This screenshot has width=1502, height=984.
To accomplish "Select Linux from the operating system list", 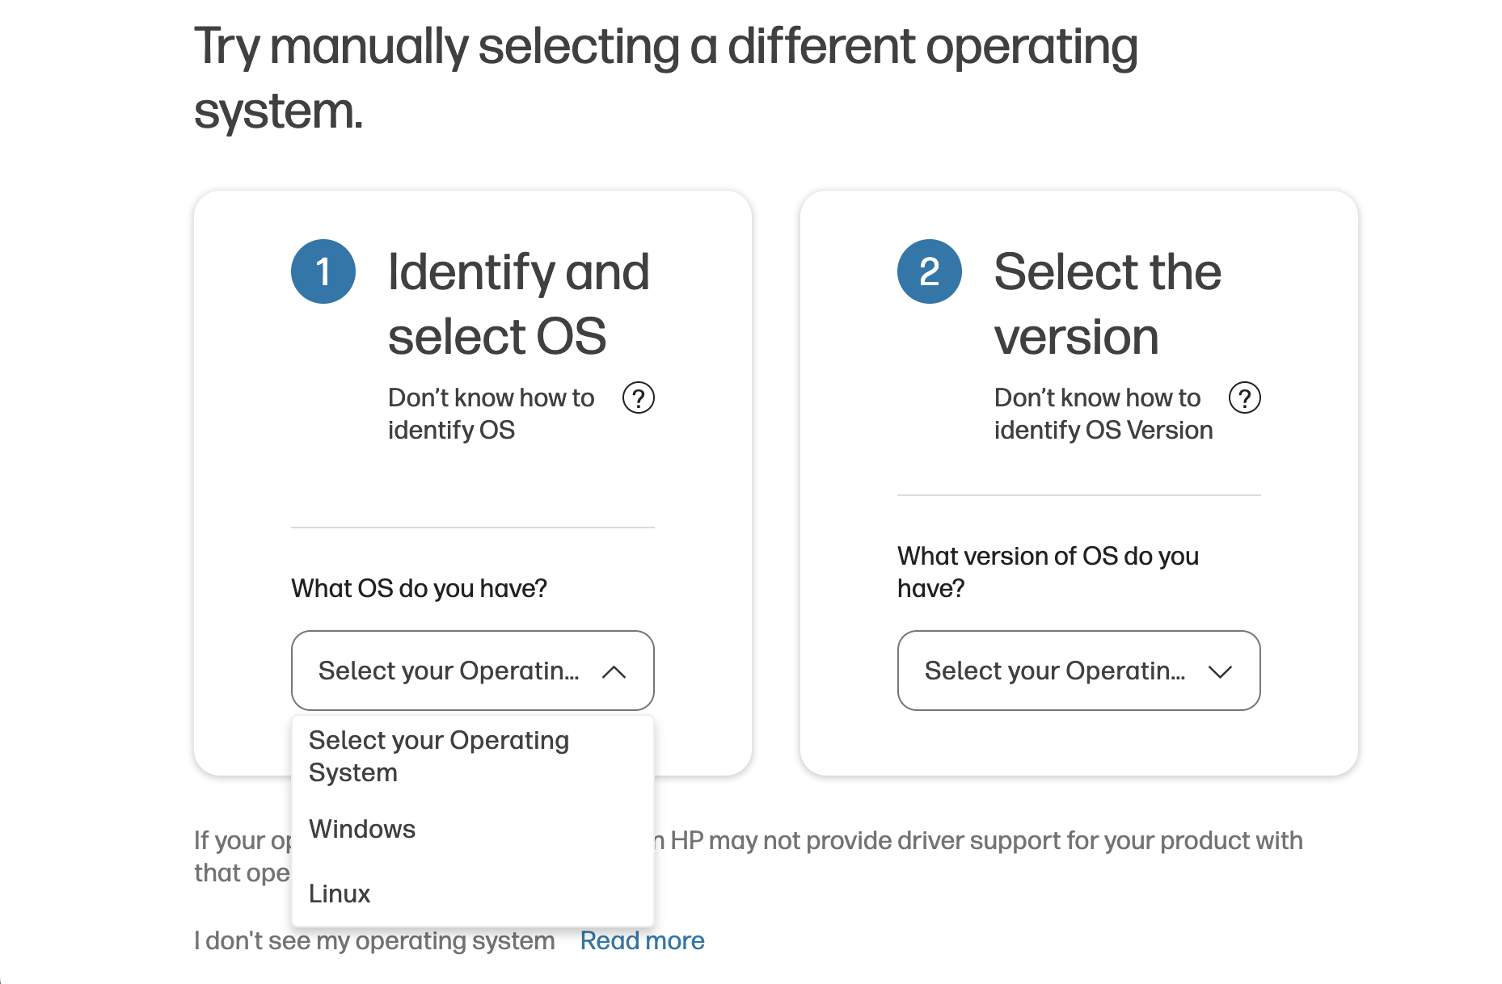I will tap(339, 893).
